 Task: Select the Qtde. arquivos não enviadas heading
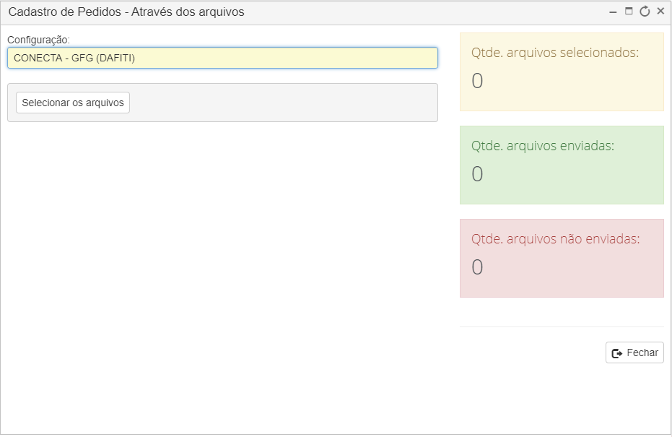pos(556,239)
